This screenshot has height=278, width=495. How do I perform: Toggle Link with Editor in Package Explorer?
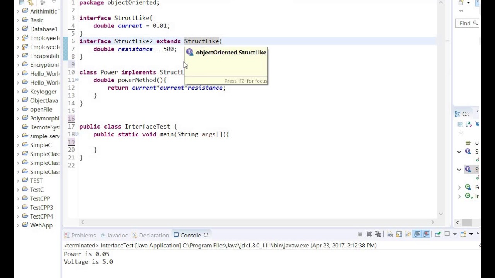point(30,3)
